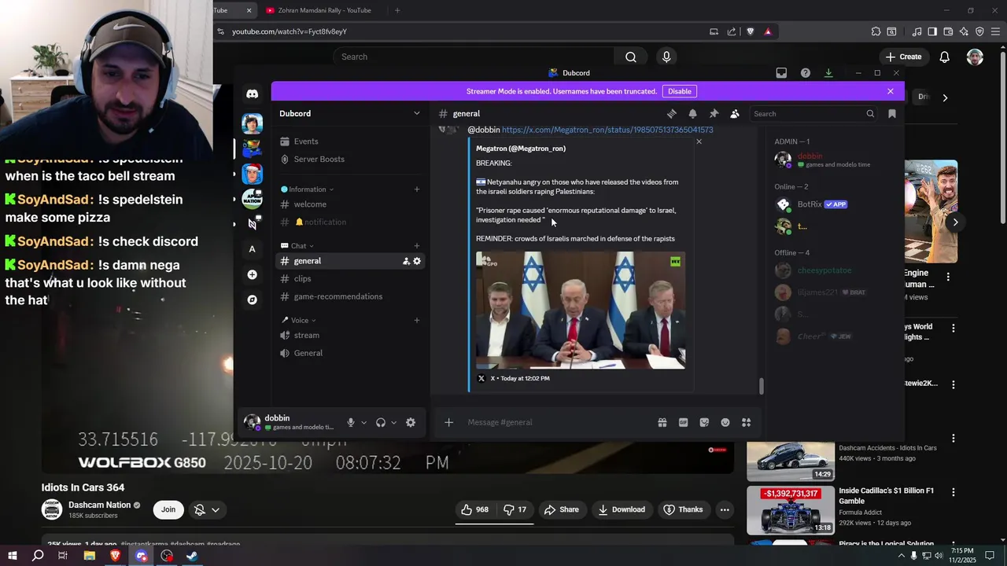
Task: Open Discord inbox icon in title bar
Action: [781, 73]
